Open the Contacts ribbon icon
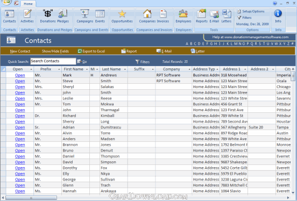This screenshot has height=201, width=297. point(9,17)
